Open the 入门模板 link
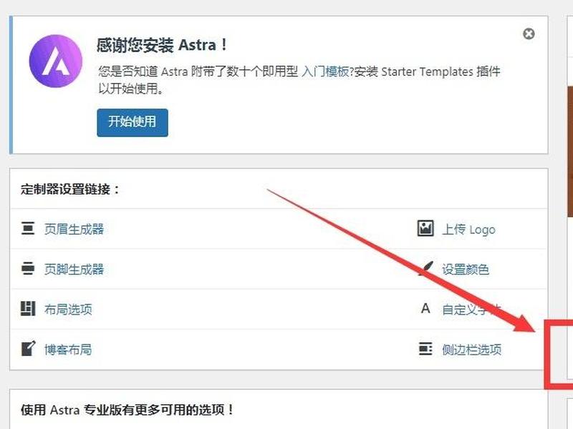573x429 pixels. [325, 71]
